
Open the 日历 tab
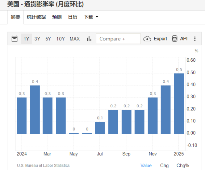pos(72,17)
